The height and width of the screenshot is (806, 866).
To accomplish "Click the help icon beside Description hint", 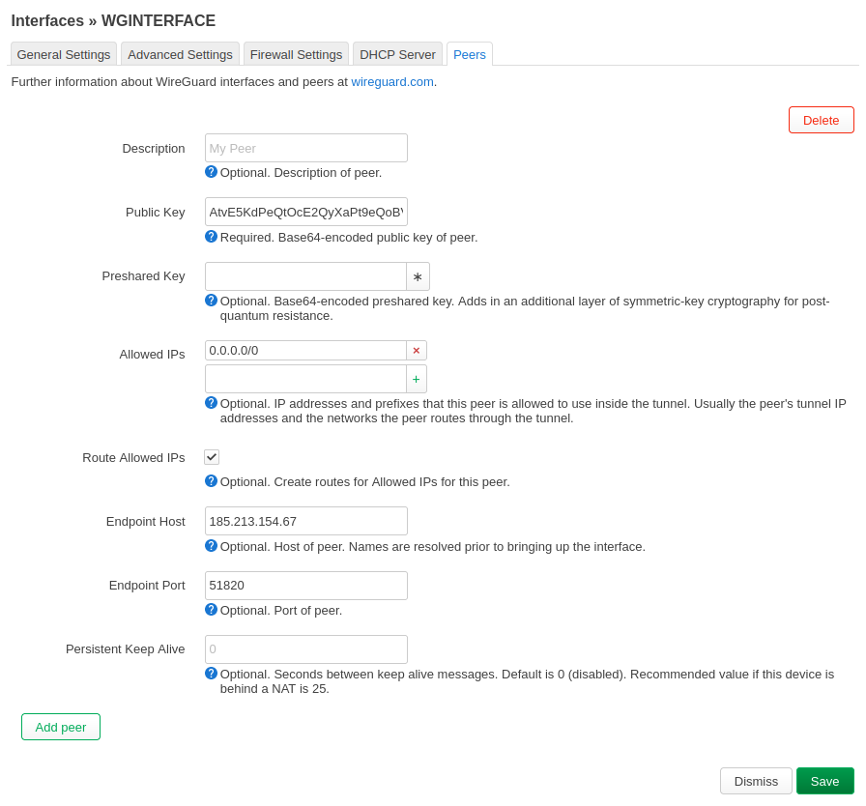I will [x=211, y=172].
